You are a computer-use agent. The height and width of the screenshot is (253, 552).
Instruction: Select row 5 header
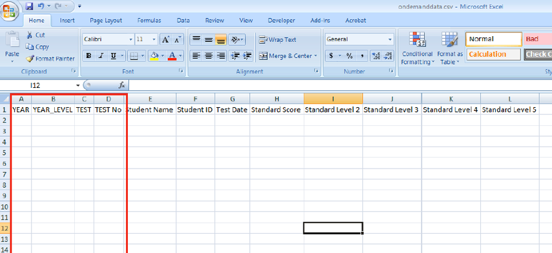(x=5, y=153)
